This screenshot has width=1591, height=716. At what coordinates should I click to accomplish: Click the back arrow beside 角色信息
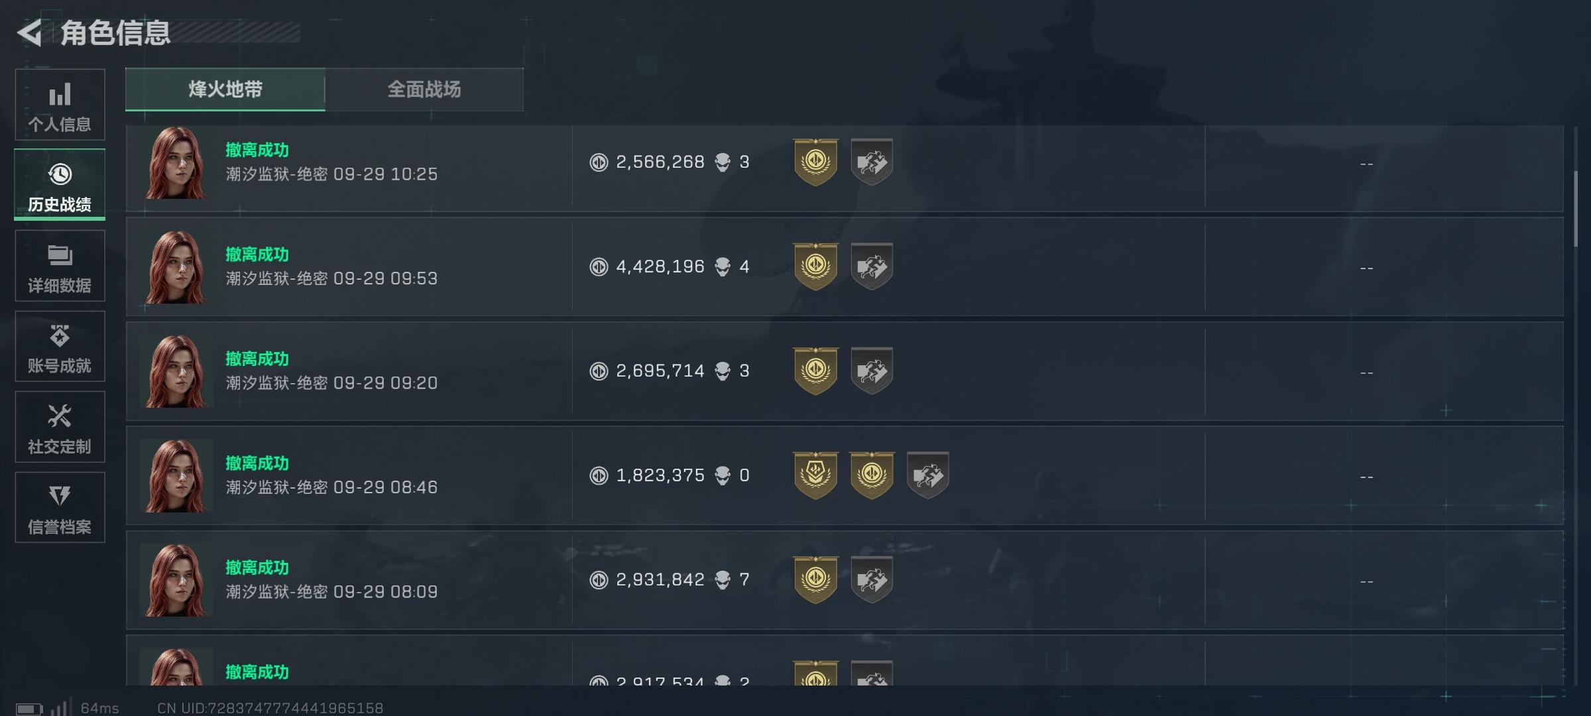tap(30, 32)
